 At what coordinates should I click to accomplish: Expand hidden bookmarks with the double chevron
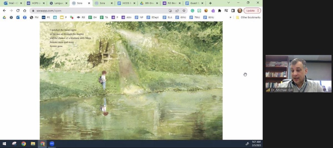tap(230, 17)
